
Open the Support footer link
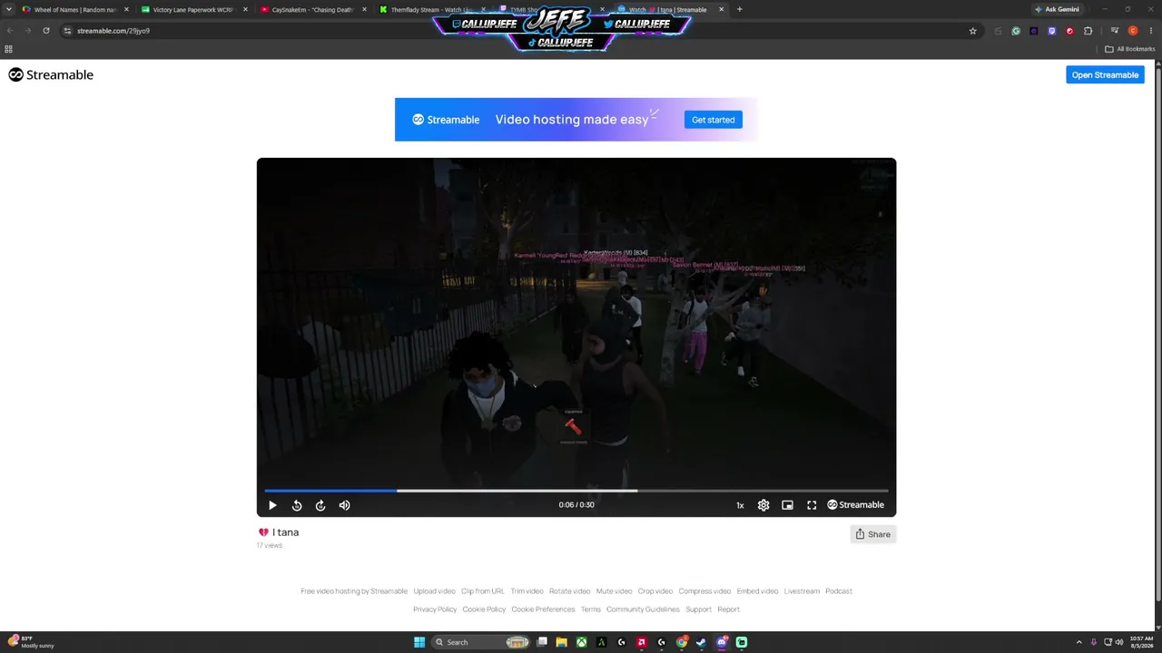point(699,609)
